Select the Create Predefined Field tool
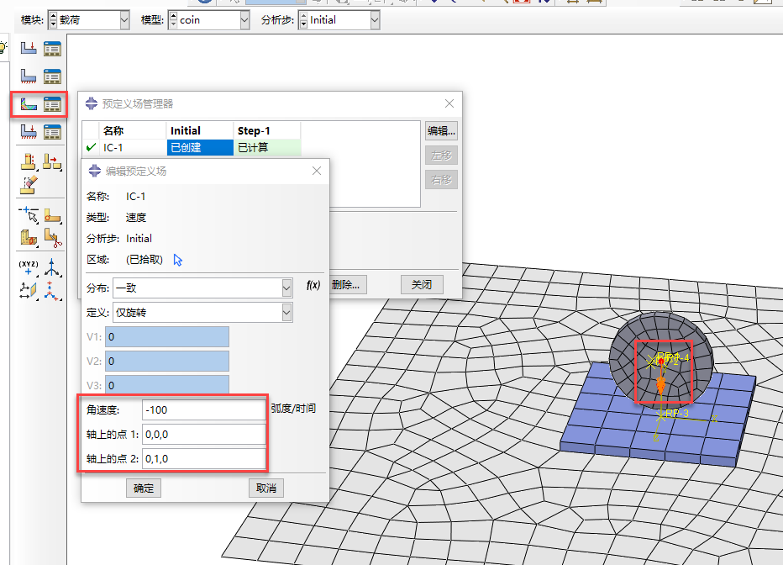This screenshot has width=783, height=565. coord(29,104)
